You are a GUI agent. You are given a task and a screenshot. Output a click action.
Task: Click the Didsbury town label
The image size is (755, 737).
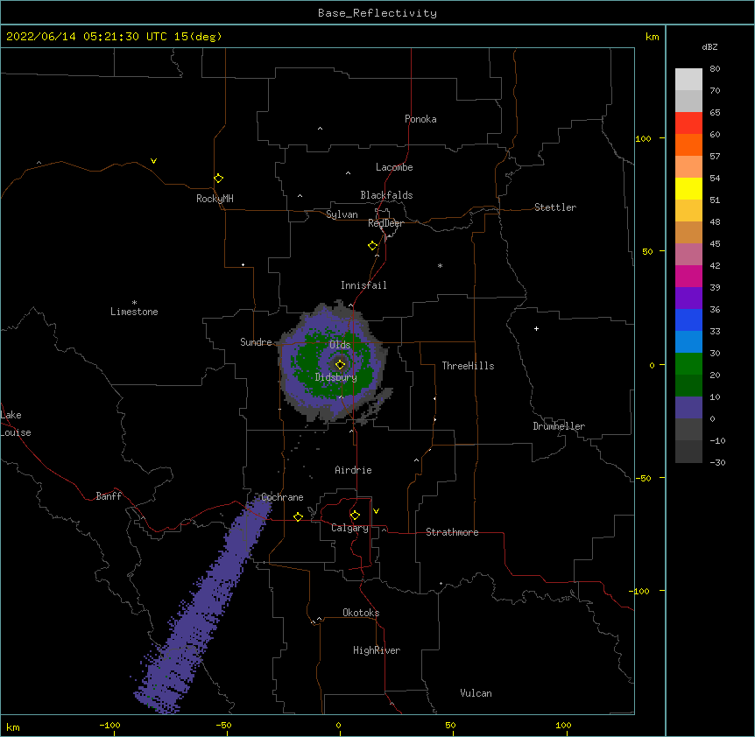click(x=336, y=377)
